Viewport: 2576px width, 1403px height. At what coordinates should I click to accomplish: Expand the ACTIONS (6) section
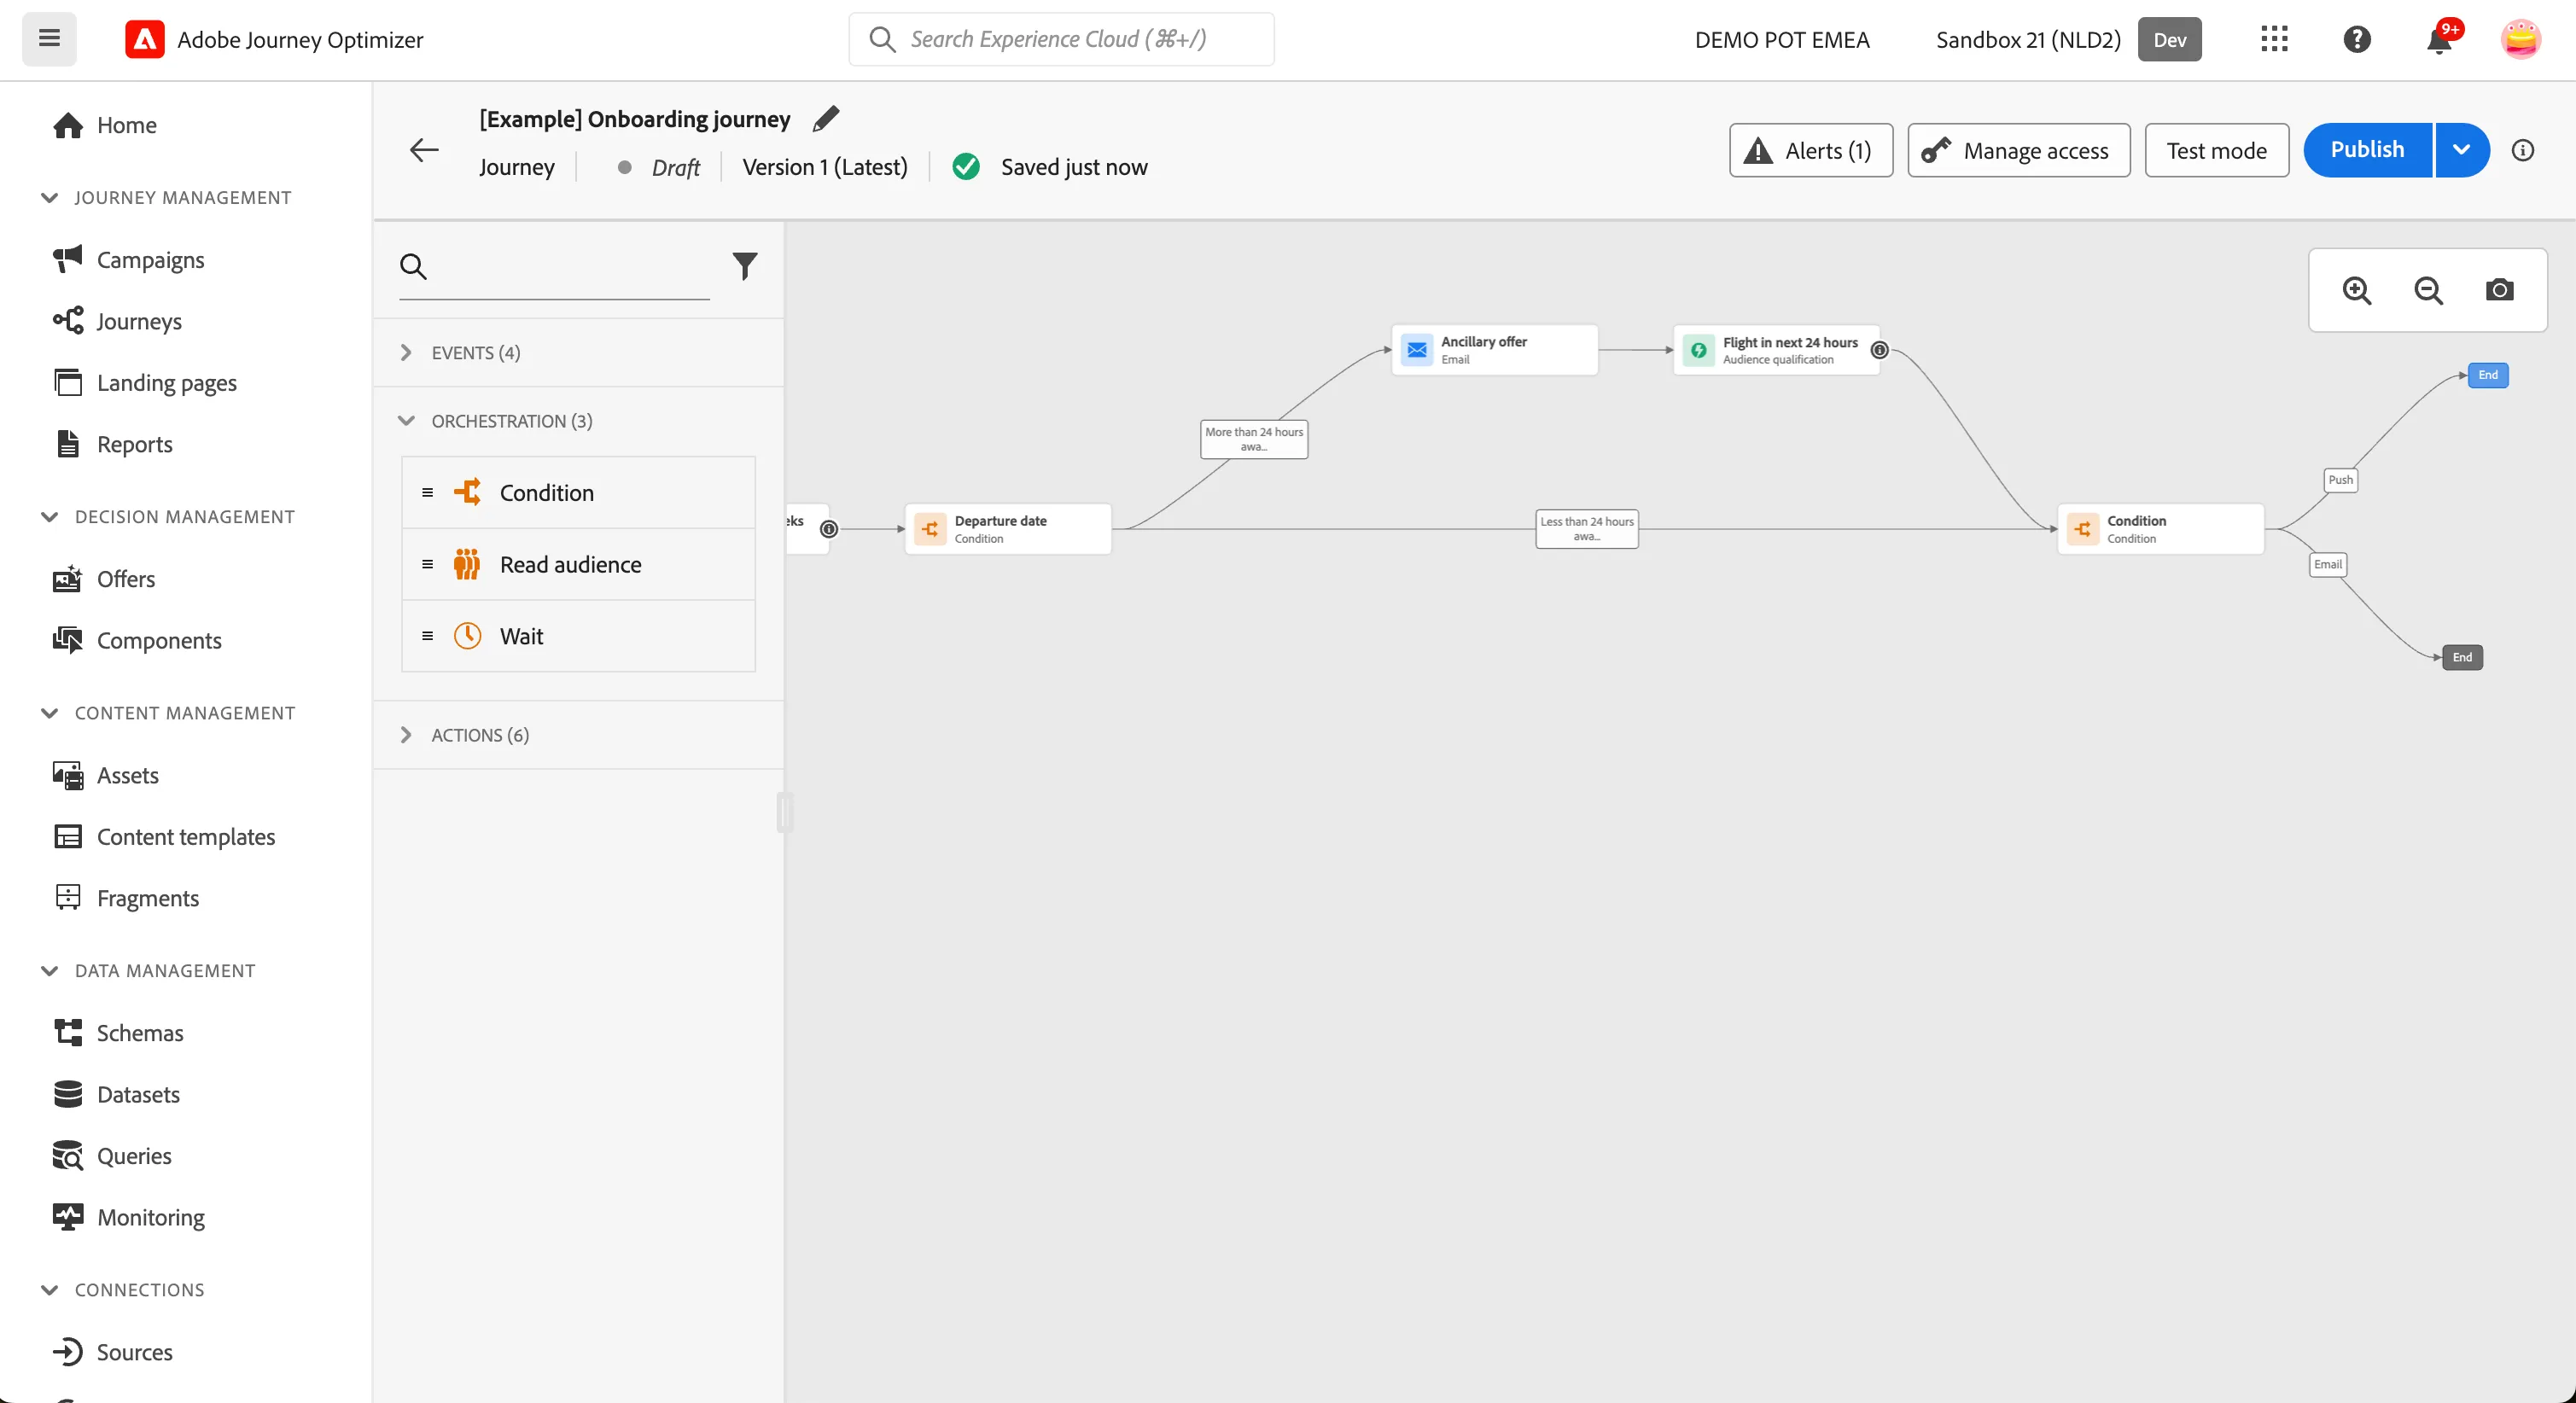coord(578,735)
